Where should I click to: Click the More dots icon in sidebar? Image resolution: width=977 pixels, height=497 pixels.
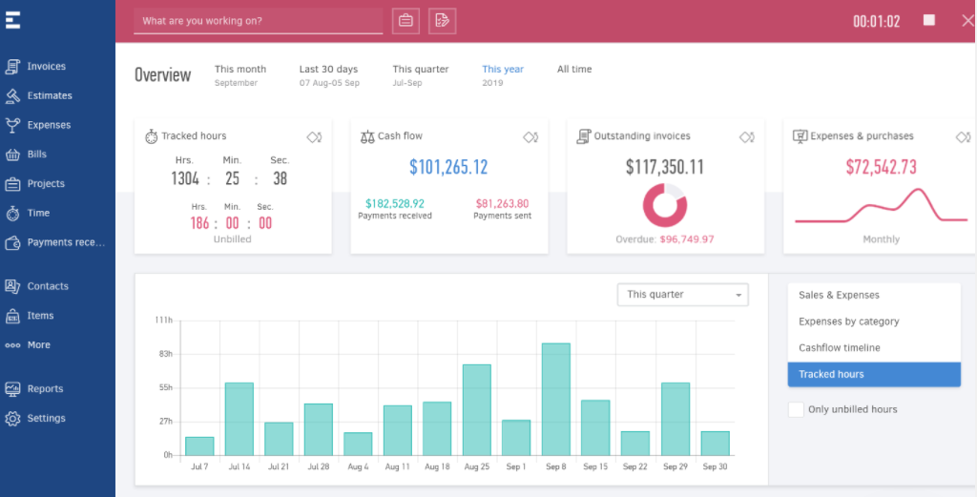[x=12, y=345]
